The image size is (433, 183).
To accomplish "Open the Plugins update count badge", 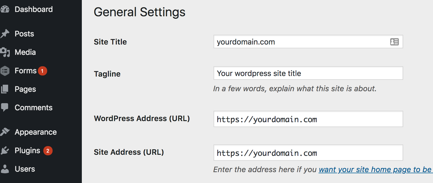I will [x=48, y=151].
